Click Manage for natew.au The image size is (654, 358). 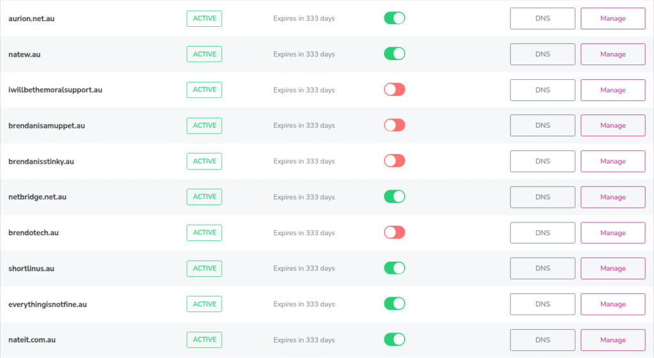[612, 54]
